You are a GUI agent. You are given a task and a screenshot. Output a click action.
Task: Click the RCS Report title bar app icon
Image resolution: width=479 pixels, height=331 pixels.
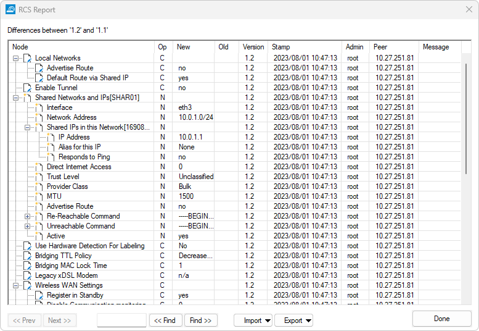click(x=10, y=9)
